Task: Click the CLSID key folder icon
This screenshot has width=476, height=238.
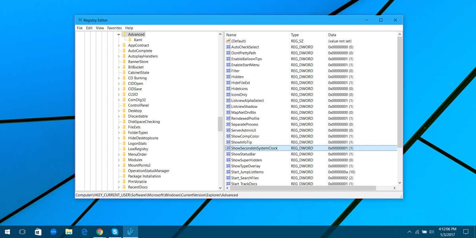Action: tap(124, 94)
